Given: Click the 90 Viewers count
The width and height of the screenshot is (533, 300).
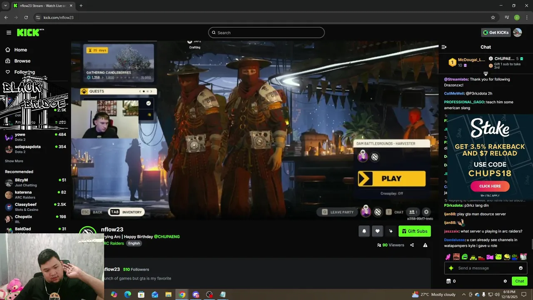Looking at the screenshot, I should 391,245.
